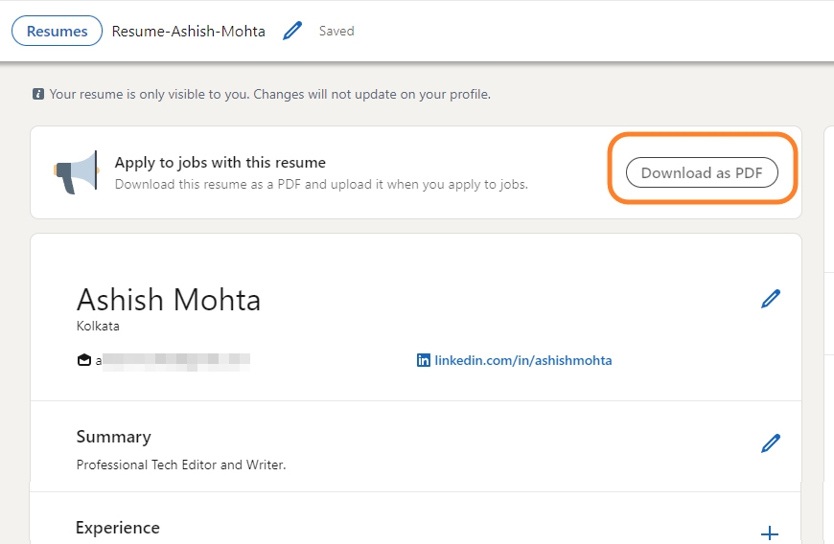Select 'Professional Tech Editor and Writer' text
Viewport: 834px width, 544px height.
tap(181, 465)
